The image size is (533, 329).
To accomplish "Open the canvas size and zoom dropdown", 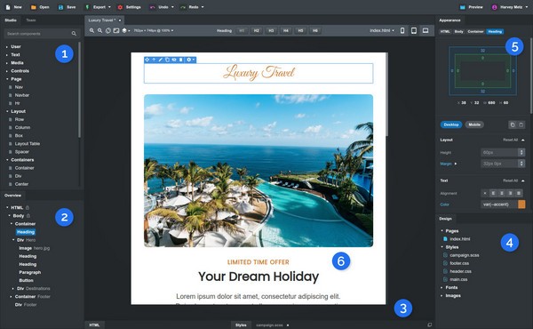I will (154, 30).
